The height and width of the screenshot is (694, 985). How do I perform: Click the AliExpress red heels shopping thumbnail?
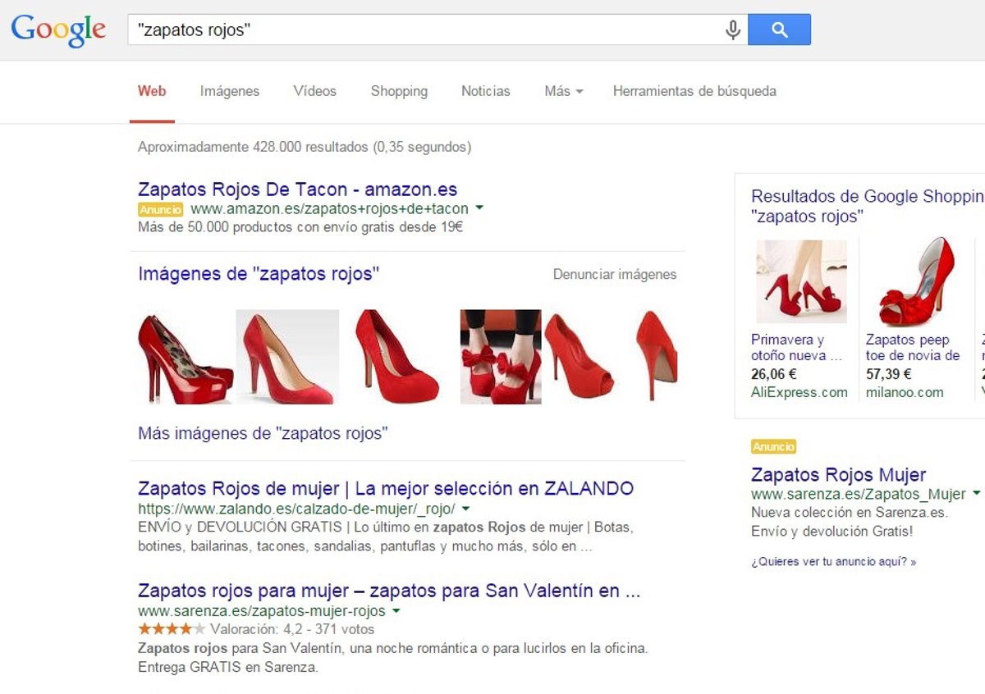800,283
